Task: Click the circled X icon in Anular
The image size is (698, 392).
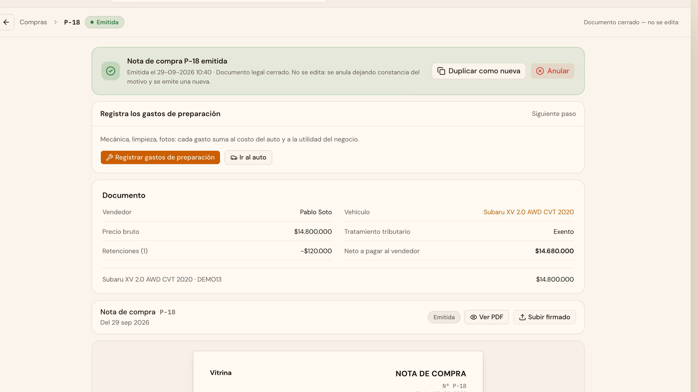Action: (x=540, y=71)
